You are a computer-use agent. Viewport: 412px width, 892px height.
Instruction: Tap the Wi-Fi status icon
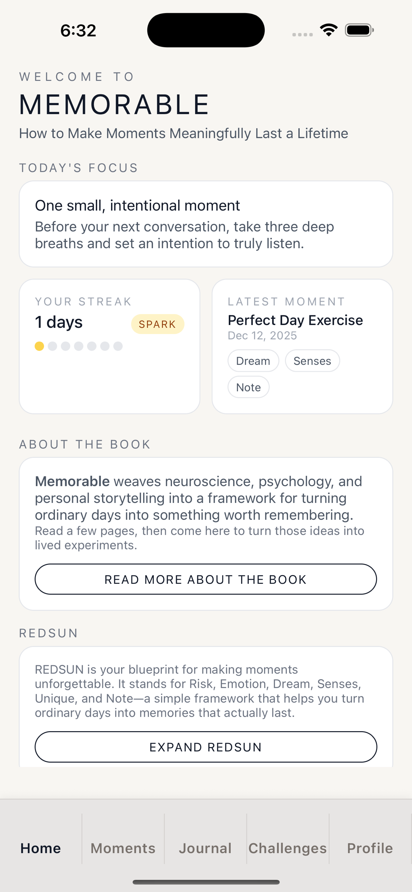point(328,30)
